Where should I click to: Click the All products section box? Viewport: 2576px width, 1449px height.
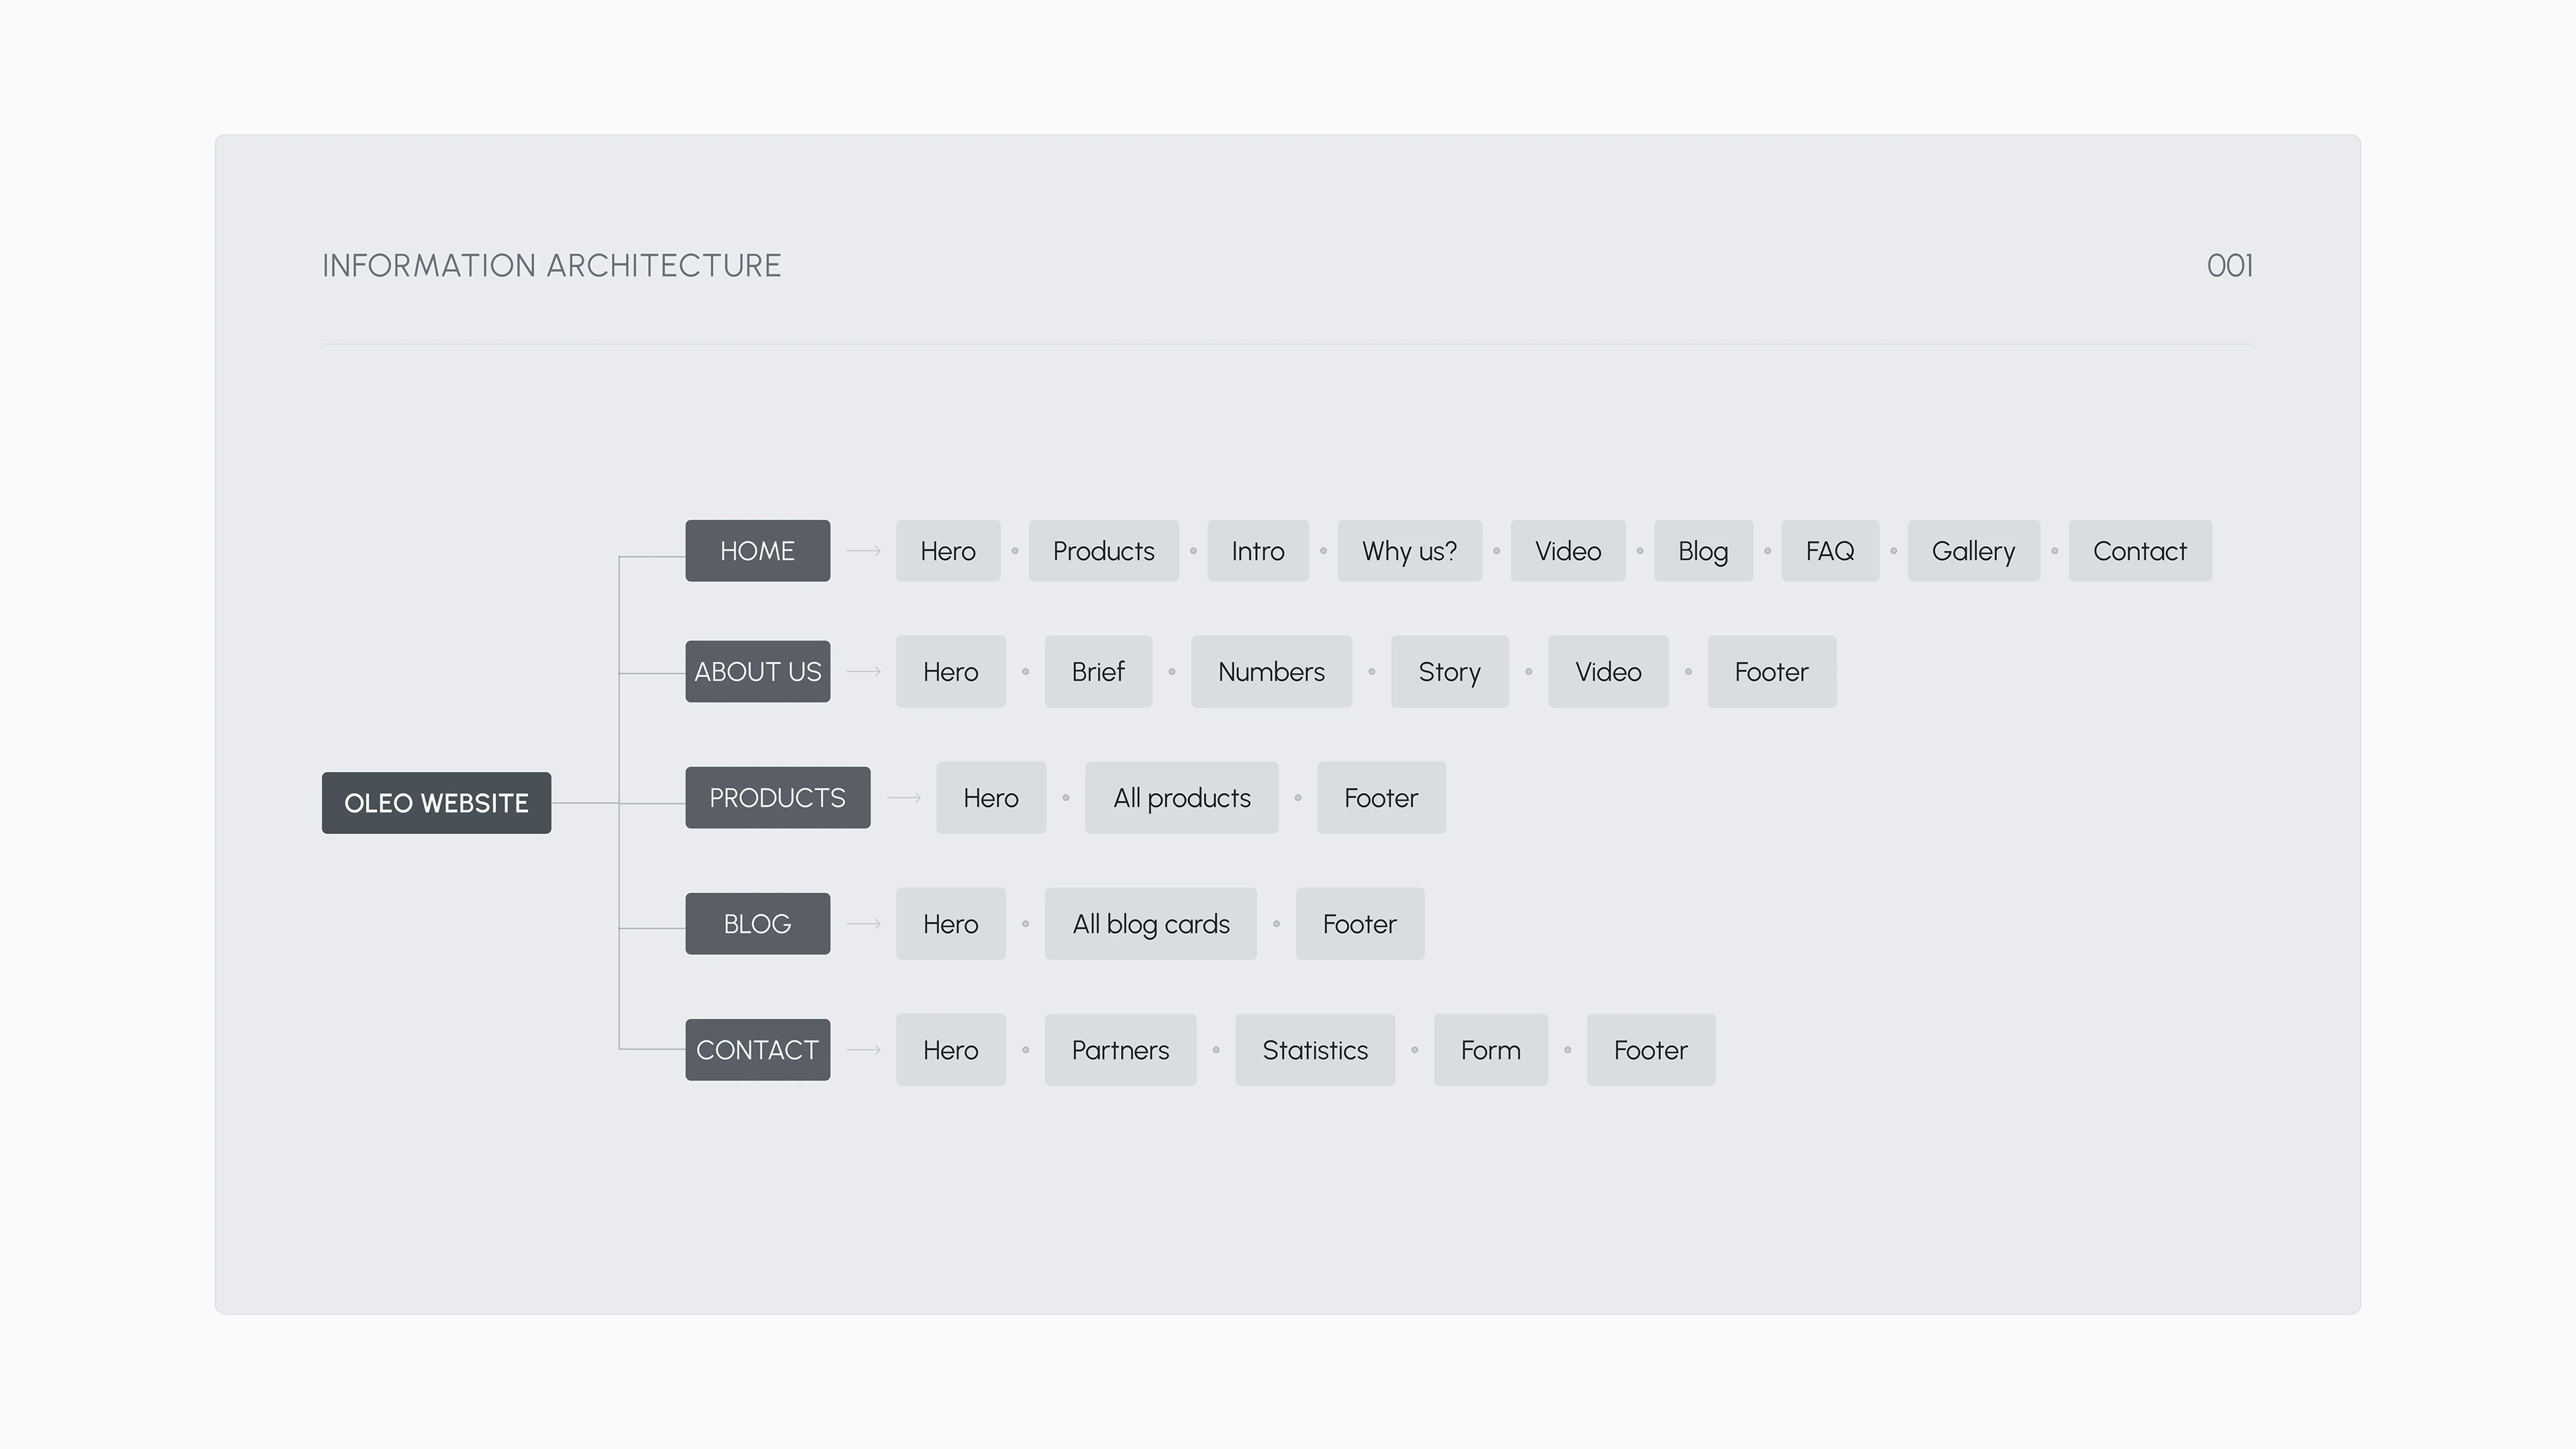click(x=1181, y=798)
